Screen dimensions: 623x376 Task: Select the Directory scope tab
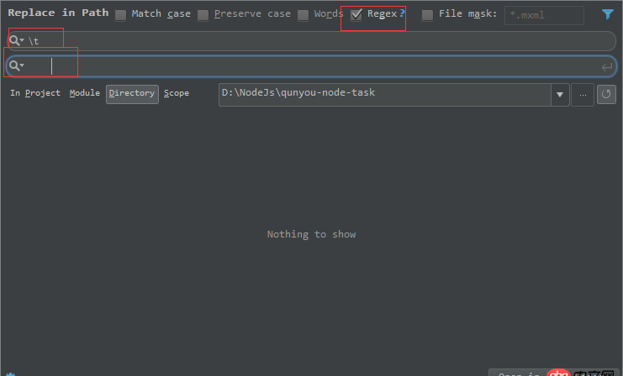tap(132, 94)
